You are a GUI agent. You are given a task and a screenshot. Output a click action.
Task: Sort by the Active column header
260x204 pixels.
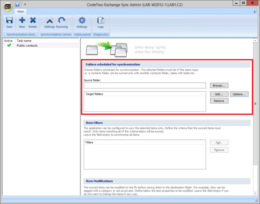pyautogui.click(x=8, y=40)
